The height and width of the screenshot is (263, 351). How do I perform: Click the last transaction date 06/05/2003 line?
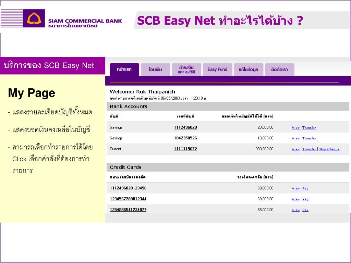click(x=158, y=98)
